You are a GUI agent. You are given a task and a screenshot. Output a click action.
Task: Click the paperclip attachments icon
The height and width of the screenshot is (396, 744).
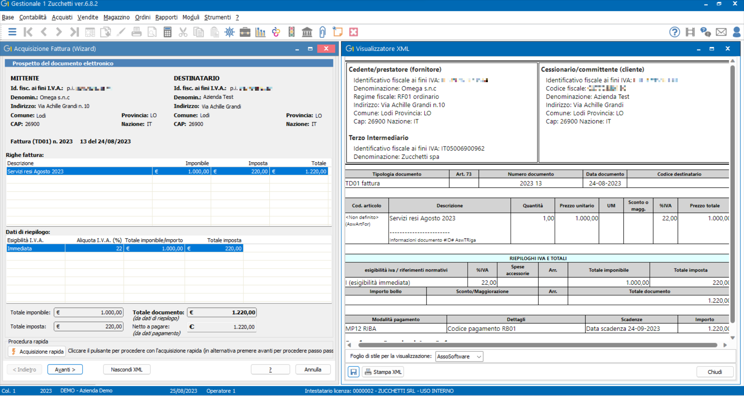(322, 32)
